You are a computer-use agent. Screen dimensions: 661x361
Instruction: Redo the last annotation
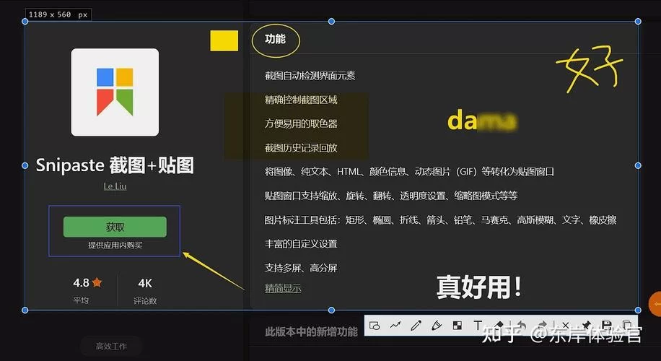(542, 325)
